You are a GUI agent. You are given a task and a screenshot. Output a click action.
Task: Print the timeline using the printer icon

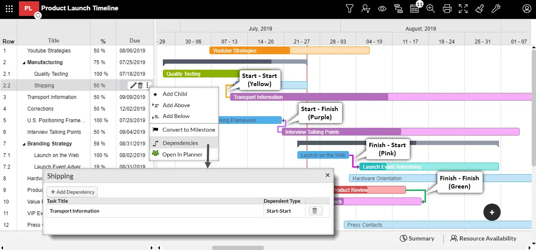pos(447,9)
